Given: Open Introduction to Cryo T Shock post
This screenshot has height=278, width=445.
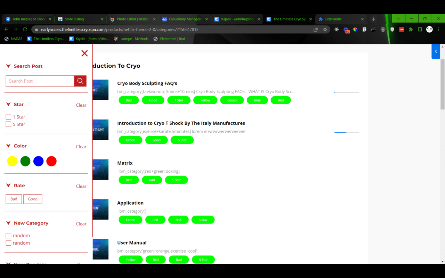Looking at the screenshot, I should [x=181, y=123].
